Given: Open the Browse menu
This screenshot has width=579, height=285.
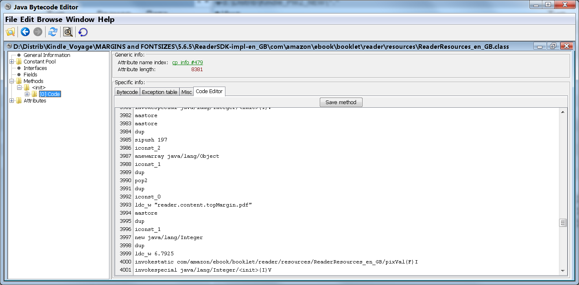Looking at the screenshot, I should (x=50, y=20).
